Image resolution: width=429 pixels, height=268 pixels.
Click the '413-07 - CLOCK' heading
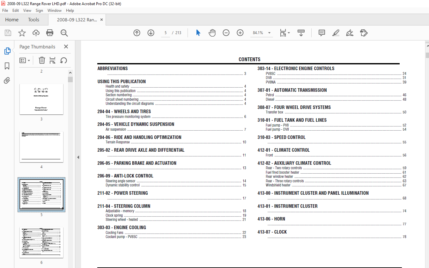pos(272,232)
